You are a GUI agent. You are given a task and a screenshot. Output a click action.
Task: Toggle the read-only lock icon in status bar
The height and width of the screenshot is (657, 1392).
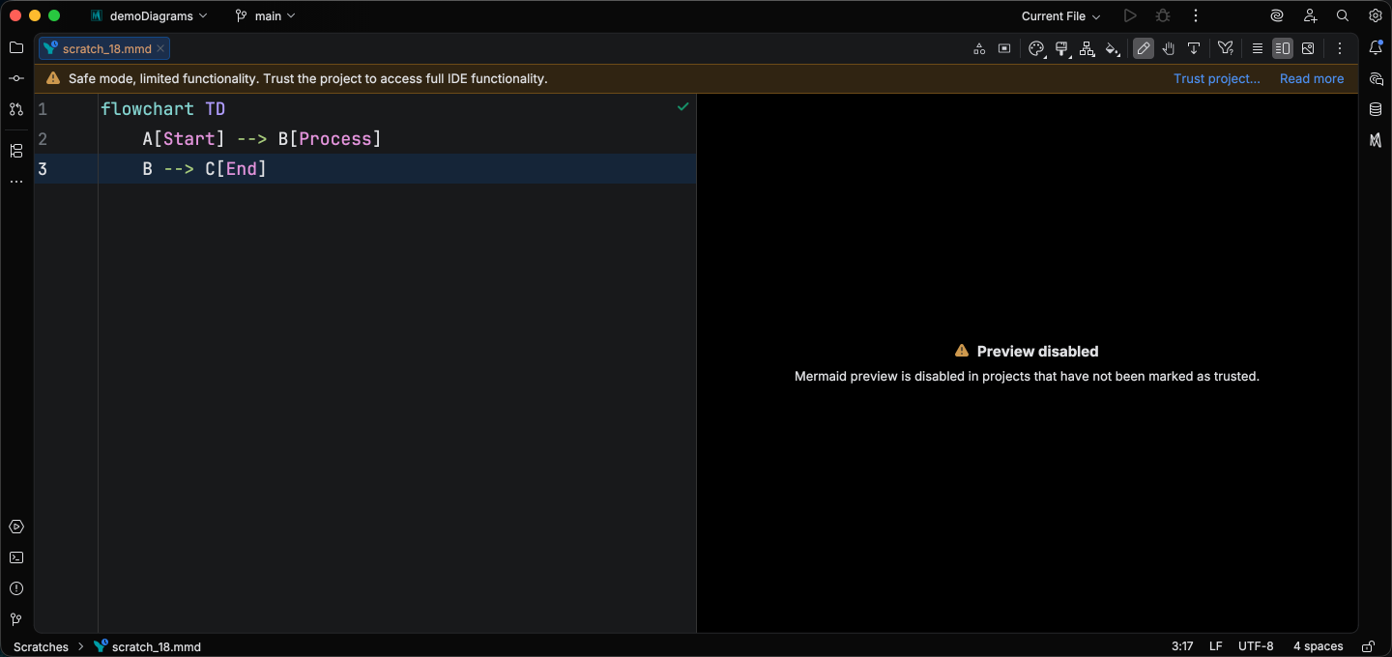click(x=1368, y=646)
